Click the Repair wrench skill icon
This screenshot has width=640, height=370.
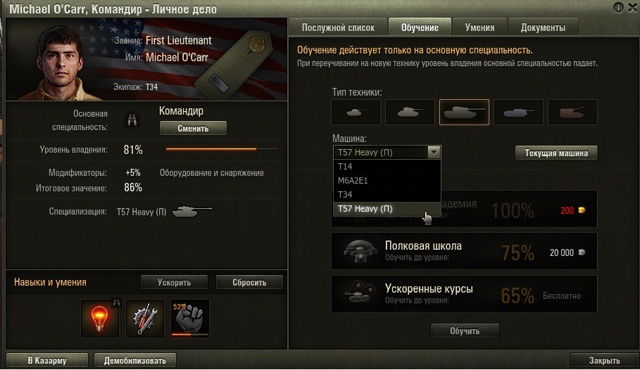tap(145, 319)
